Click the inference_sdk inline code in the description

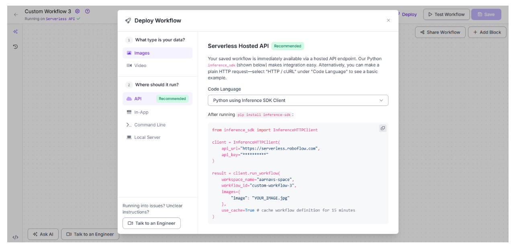221,65
